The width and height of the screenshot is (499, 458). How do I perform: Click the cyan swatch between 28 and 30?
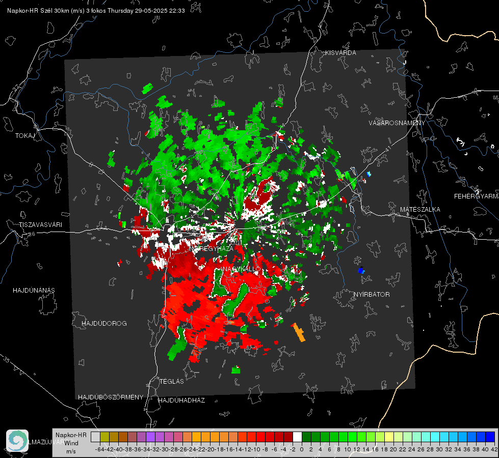point(435,437)
